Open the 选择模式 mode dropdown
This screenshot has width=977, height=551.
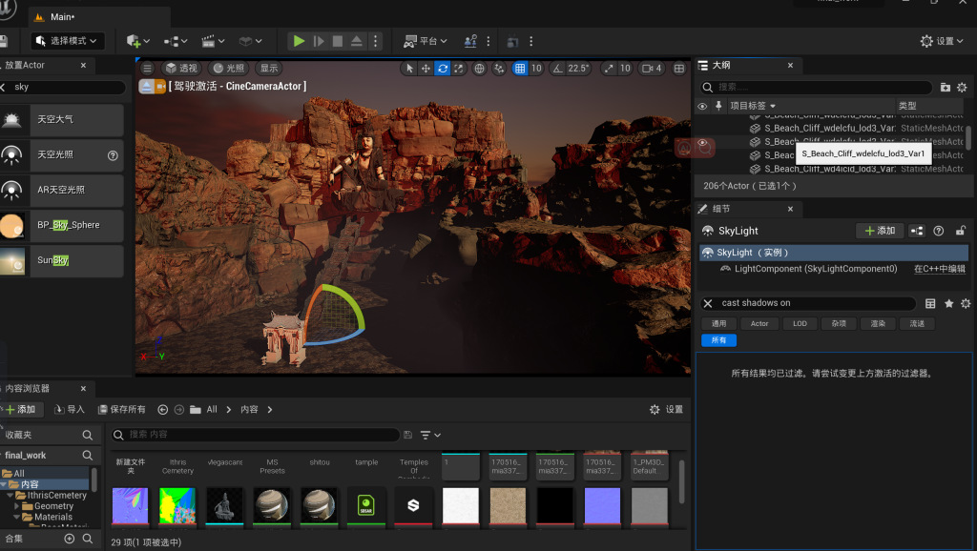68,41
